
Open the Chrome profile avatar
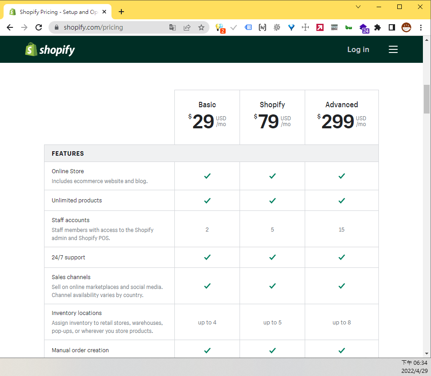[406, 27]
